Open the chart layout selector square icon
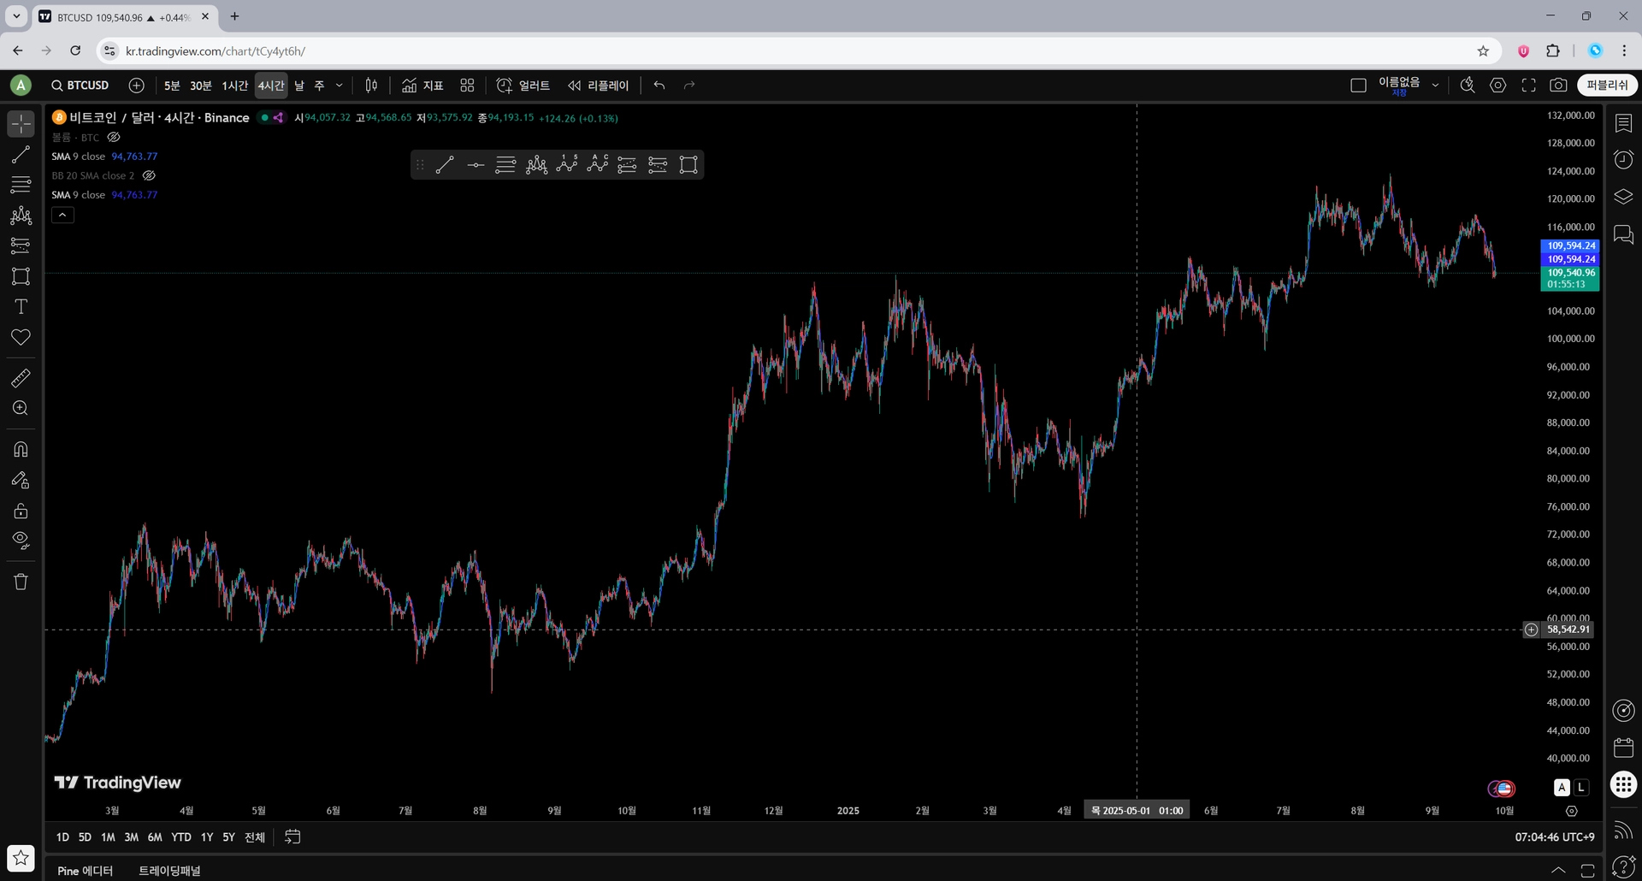1642x881 pixels. click(x=1358, y=86)
